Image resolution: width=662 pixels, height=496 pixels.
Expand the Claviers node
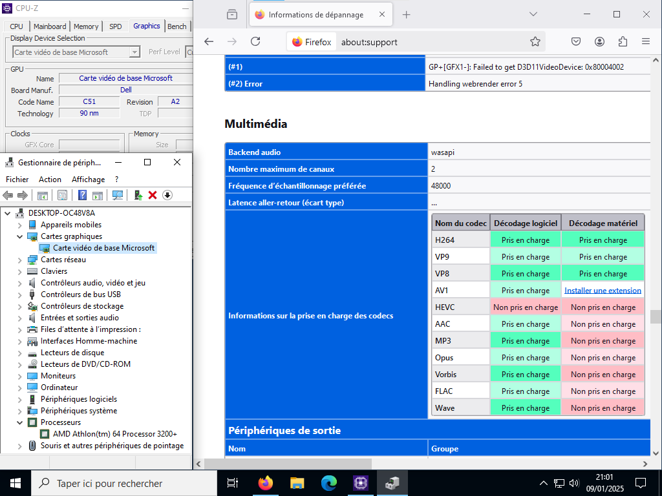20,272
